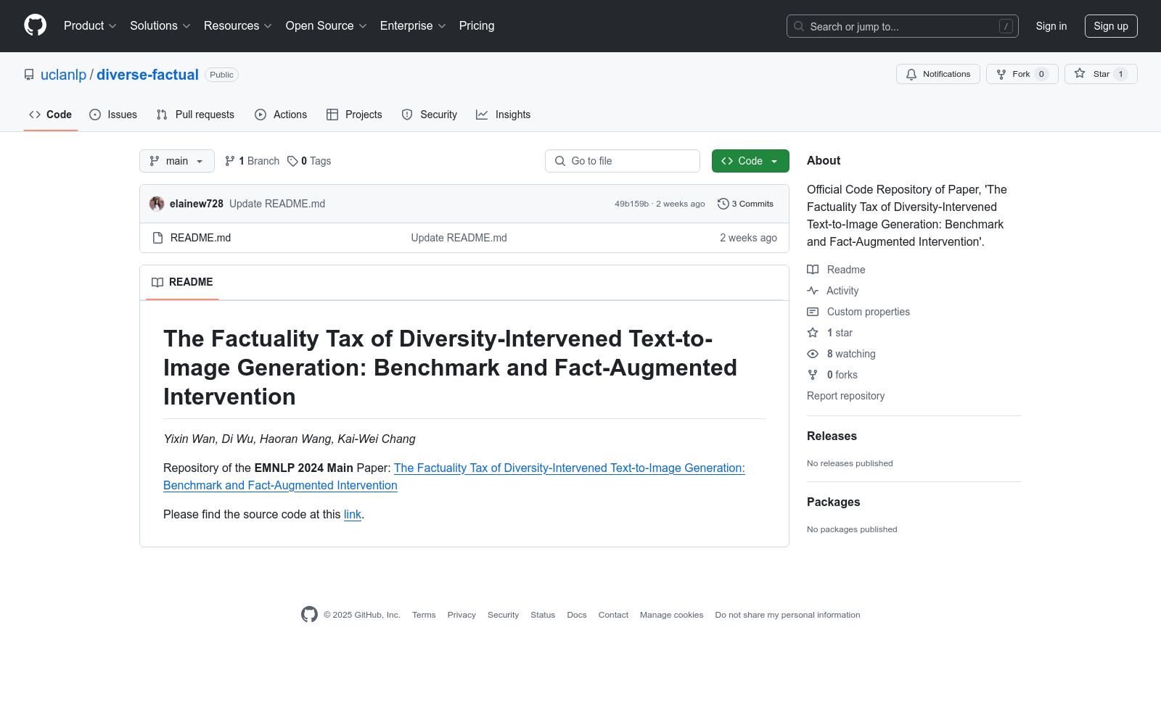Click the source code 'link' hyperlink

(353, 514)
